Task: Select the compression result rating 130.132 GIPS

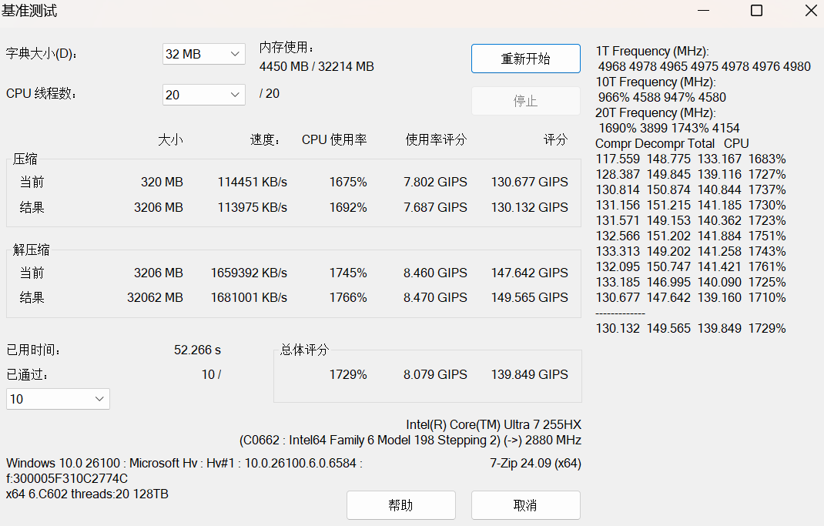Action: [x=529, y=207]
